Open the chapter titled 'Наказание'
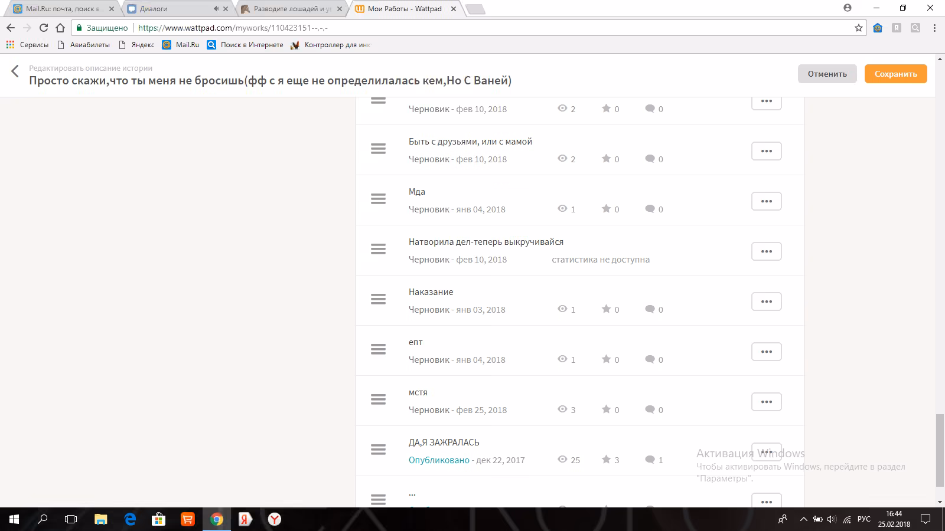945x531 pixels. coord(431,292)
